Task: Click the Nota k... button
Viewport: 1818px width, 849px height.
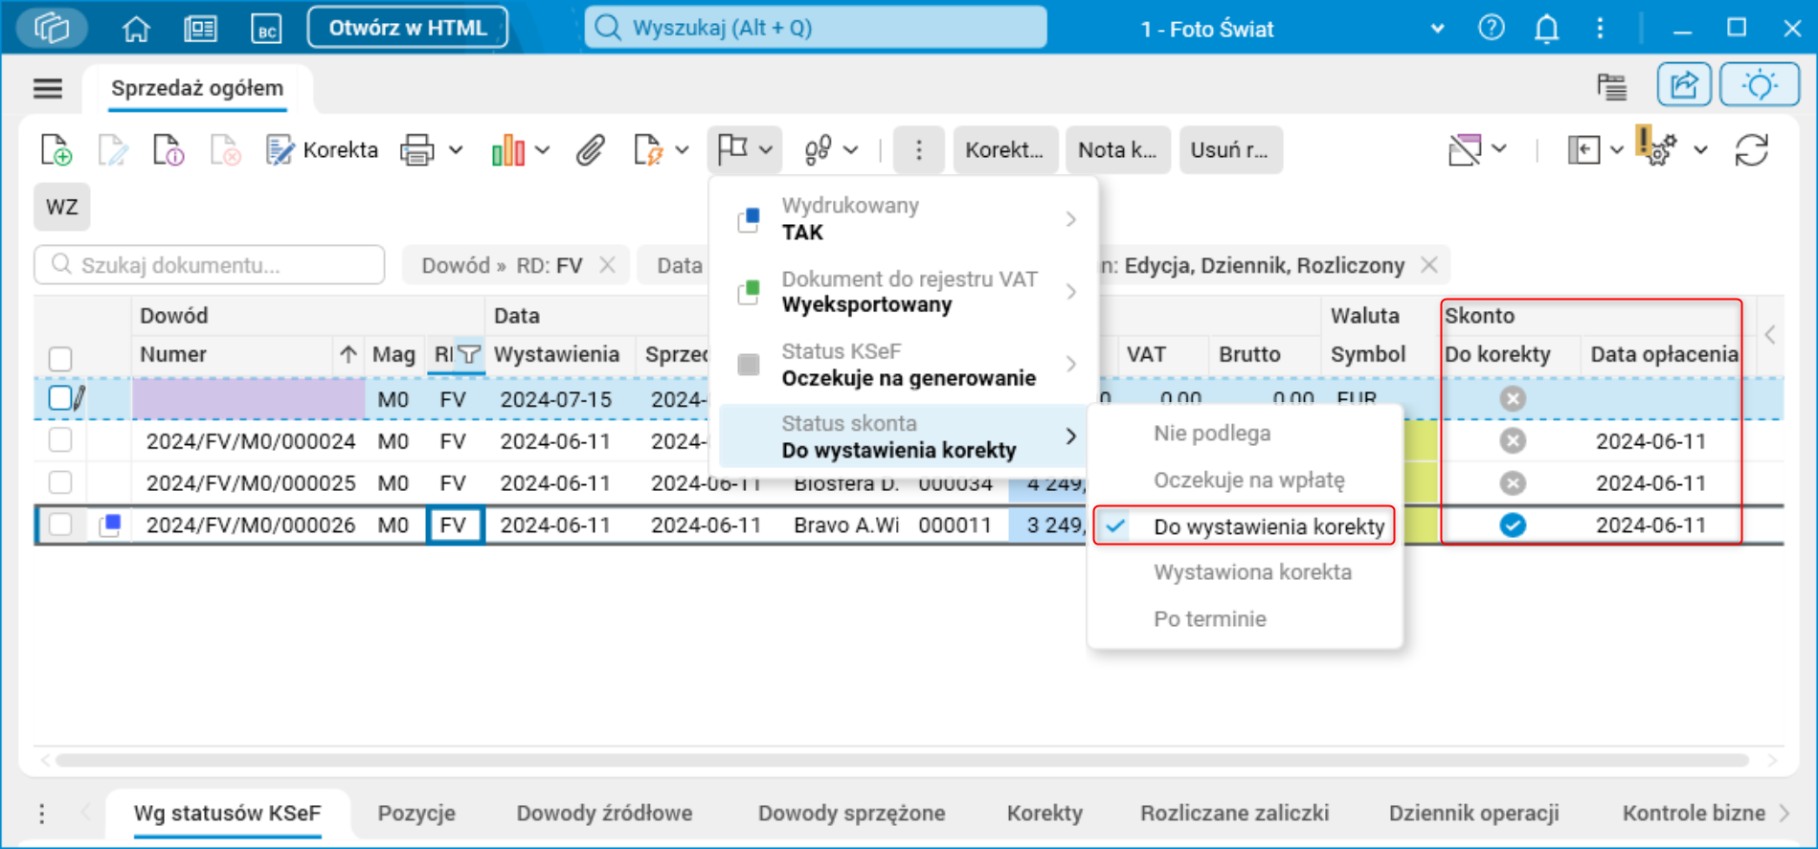Action: pos(1117,150)
